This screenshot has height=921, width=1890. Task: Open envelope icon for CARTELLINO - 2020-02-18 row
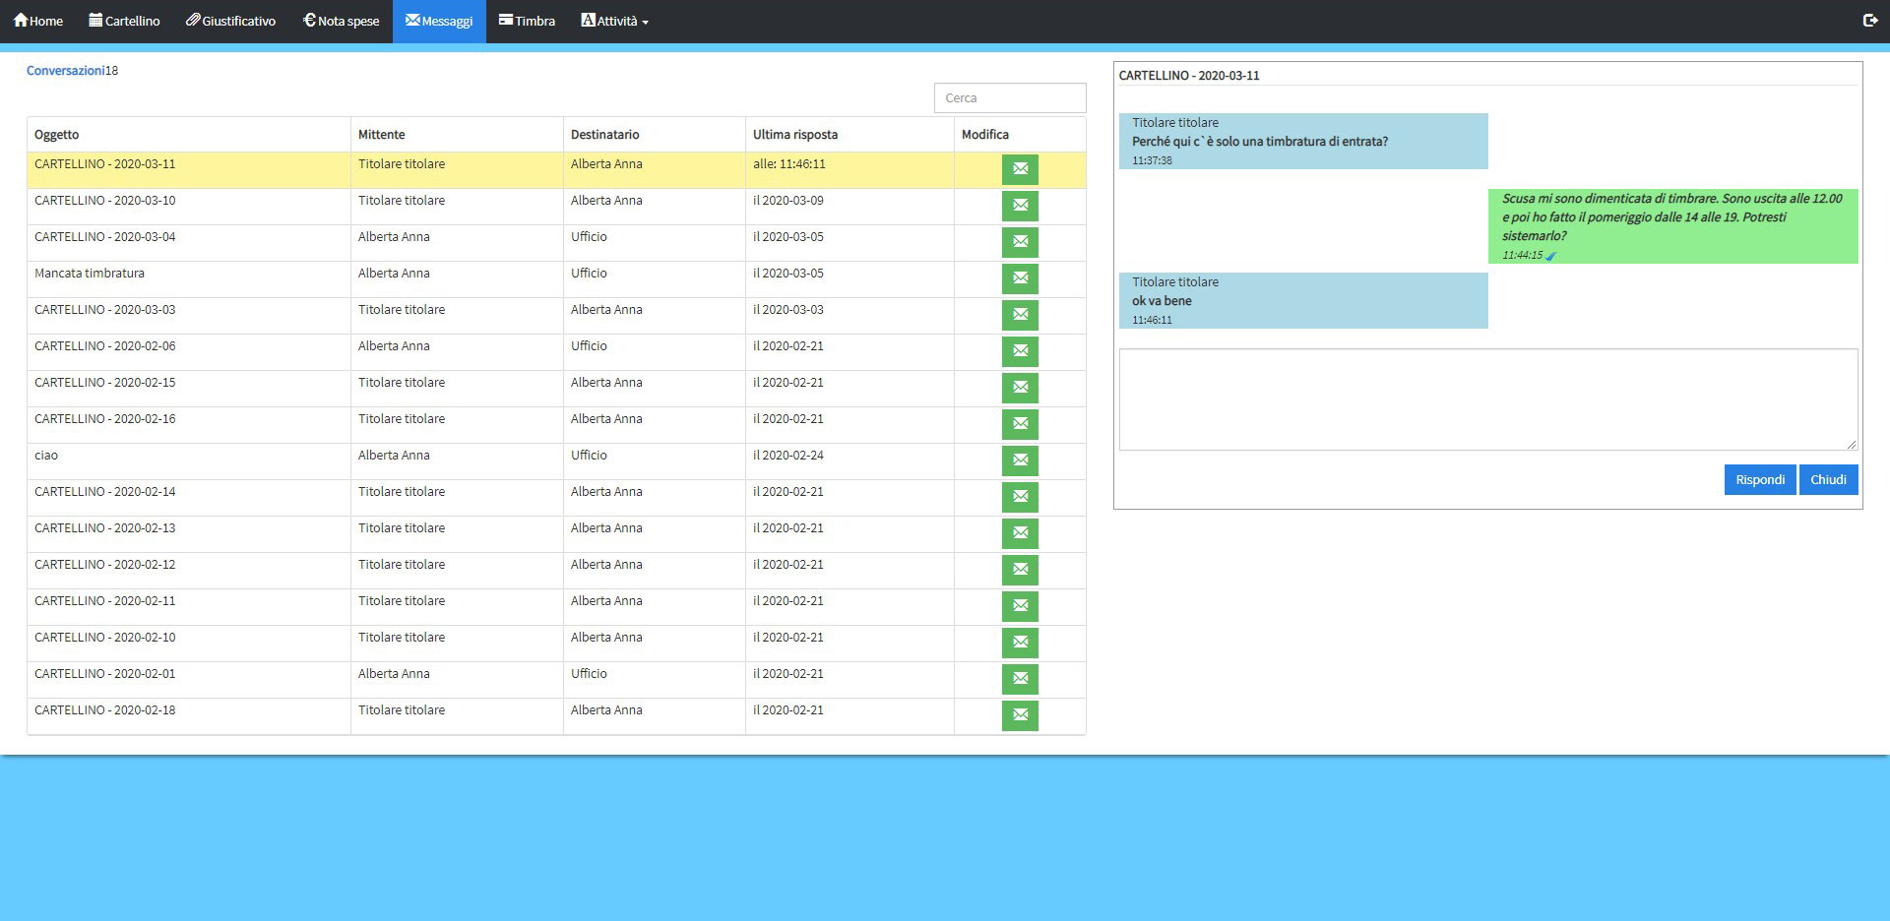pos(1020,715)
